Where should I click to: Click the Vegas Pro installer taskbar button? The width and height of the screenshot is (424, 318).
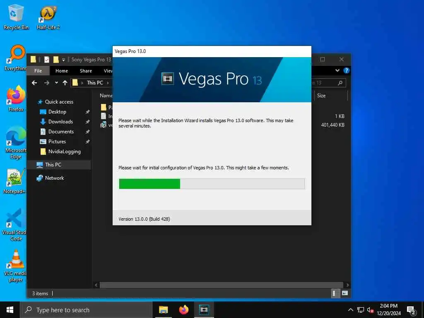204,310
